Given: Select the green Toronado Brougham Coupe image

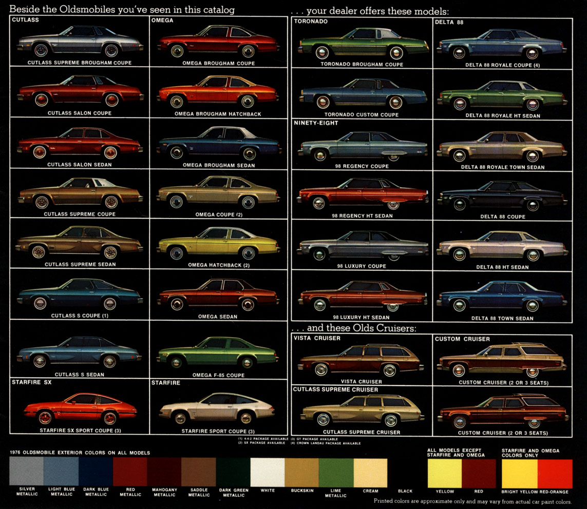Looking at the screenshot, I should click(x=363, y=44).
